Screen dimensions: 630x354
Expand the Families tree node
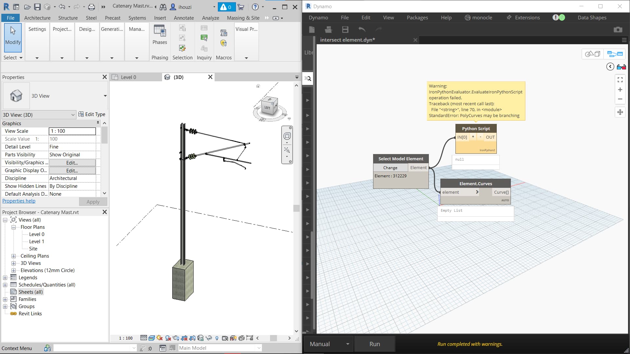tap(5, 299)
